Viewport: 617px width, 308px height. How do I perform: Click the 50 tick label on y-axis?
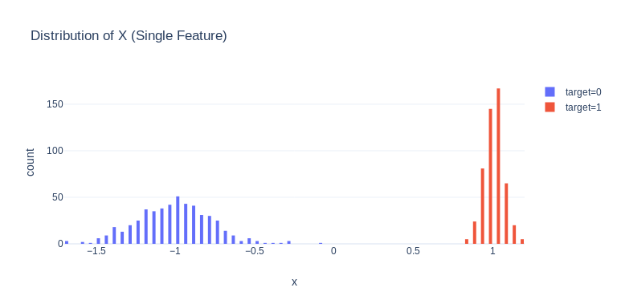58,197
